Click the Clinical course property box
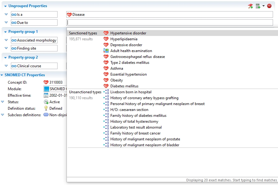 pos(34,66)
